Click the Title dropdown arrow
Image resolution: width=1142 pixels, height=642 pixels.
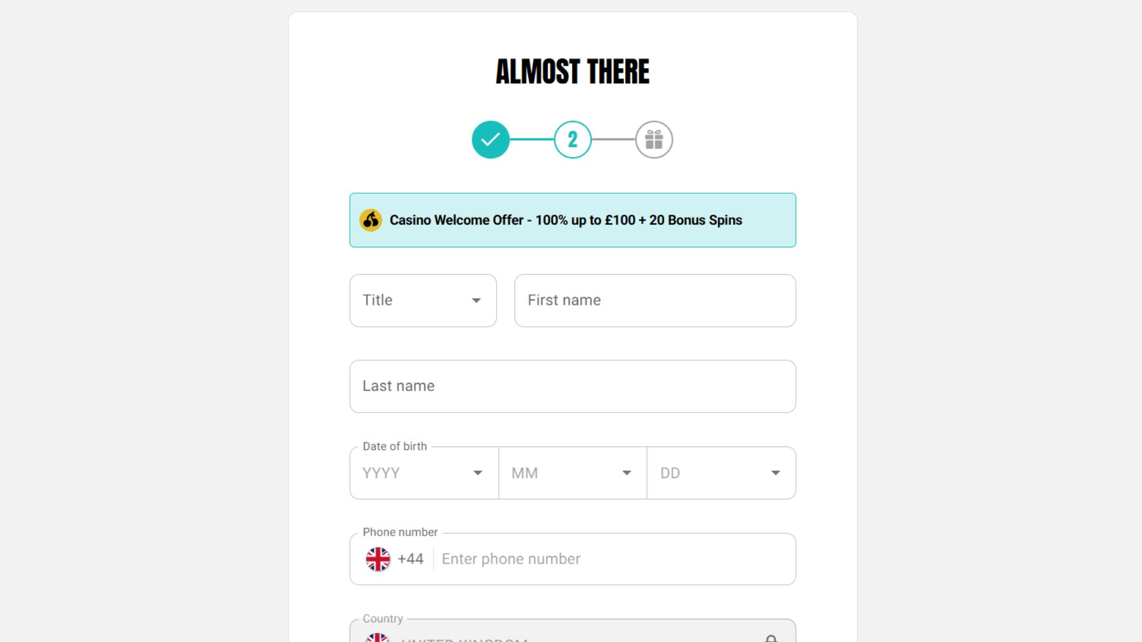pos(476,301)
